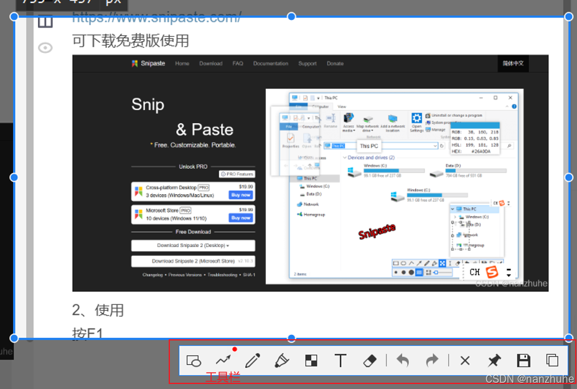Select the rectangle and ellipse shape tool

(x=194, y=360)
